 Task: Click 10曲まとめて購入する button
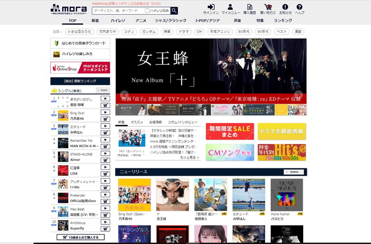tap(81, 237)
